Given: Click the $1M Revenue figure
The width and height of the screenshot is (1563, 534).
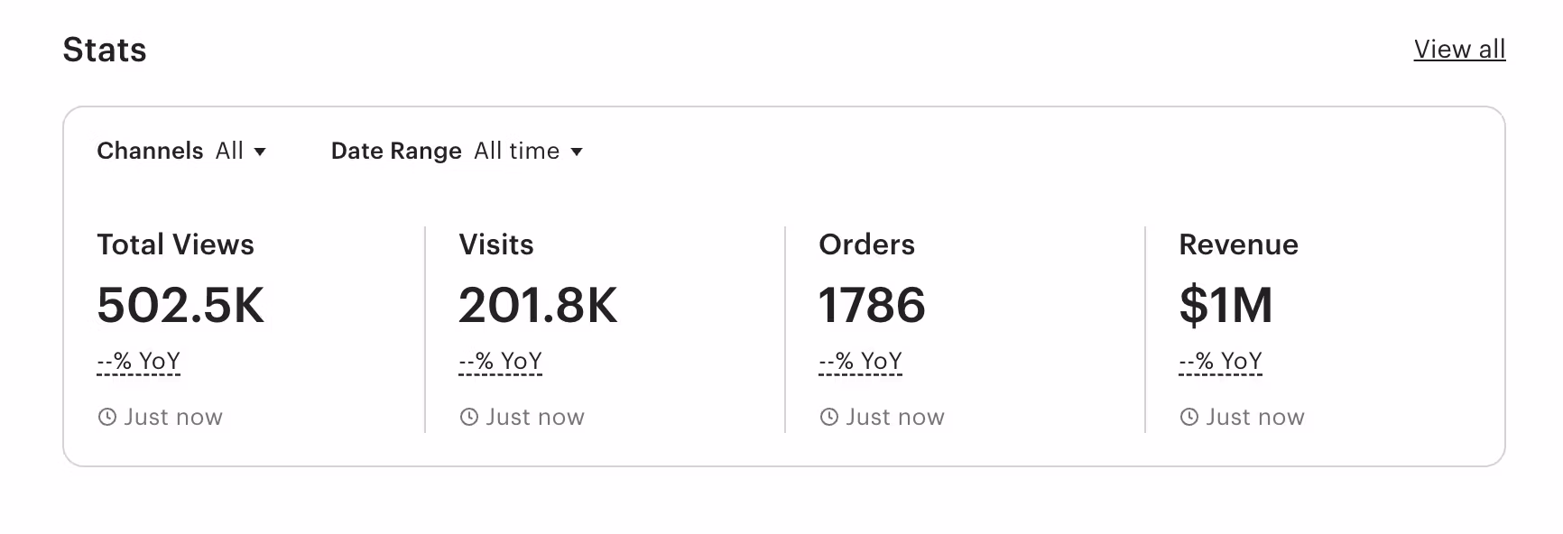Looking at the screenshot, I should click(1225, 306).
